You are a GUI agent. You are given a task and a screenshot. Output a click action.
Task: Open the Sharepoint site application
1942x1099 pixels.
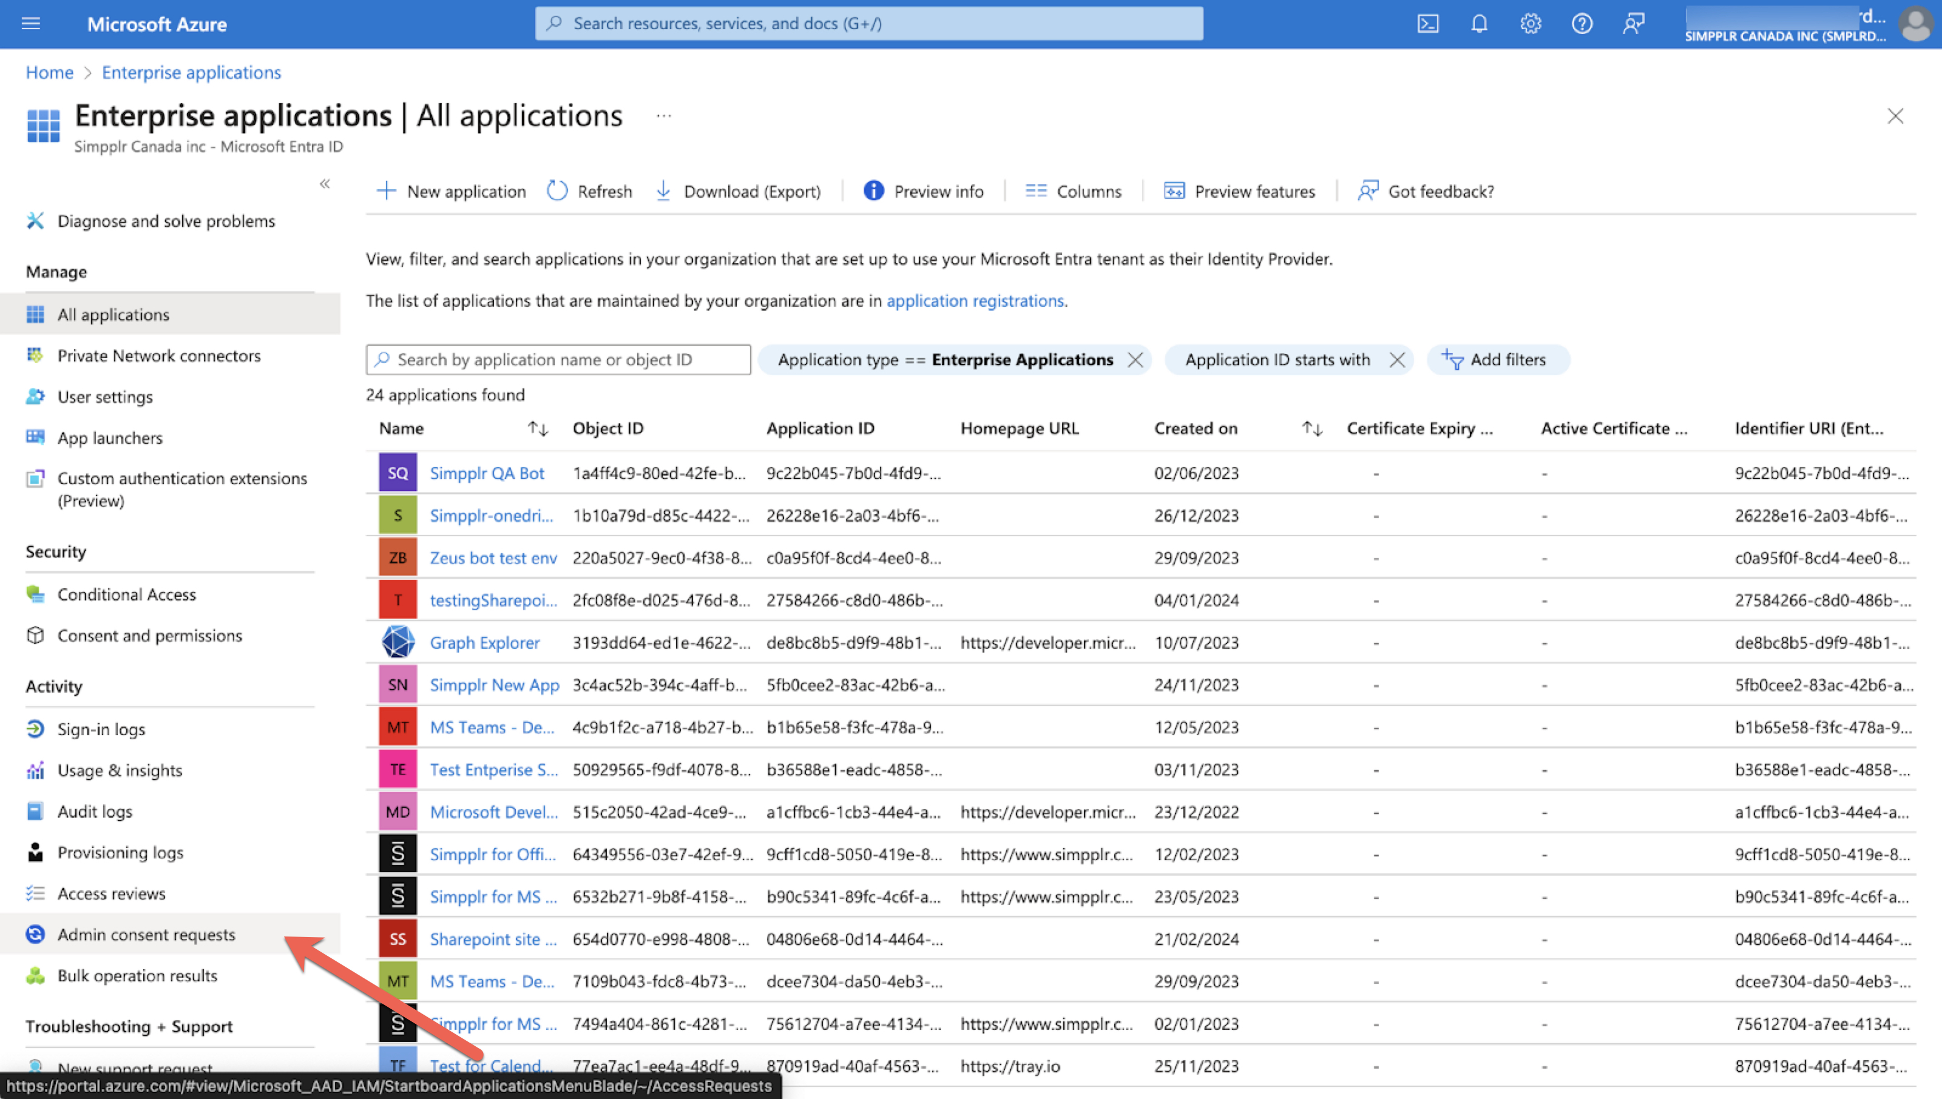(x=492, y=938)
